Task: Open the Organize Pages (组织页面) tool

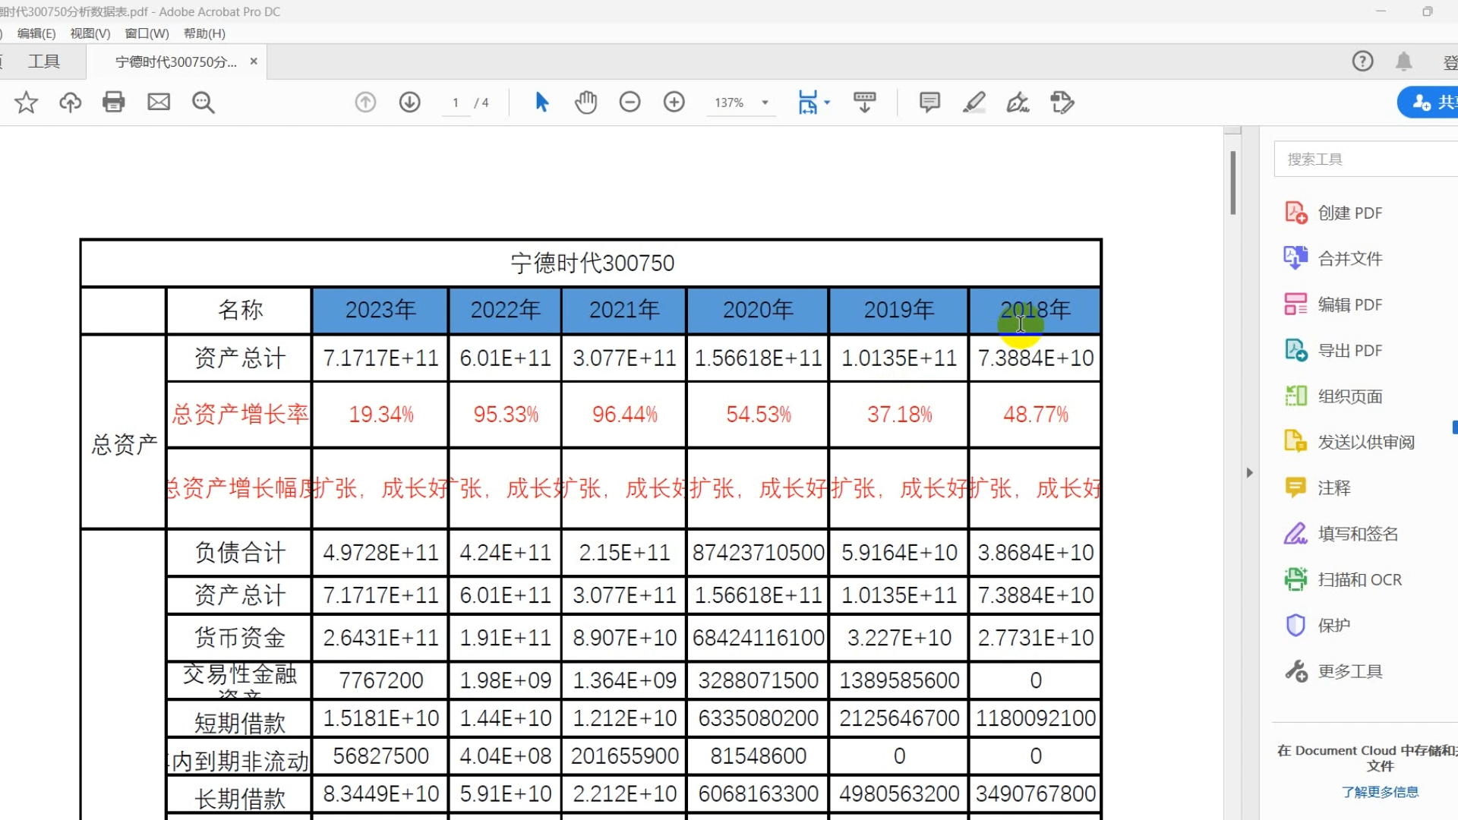Action: click(x=1333, y=396)
